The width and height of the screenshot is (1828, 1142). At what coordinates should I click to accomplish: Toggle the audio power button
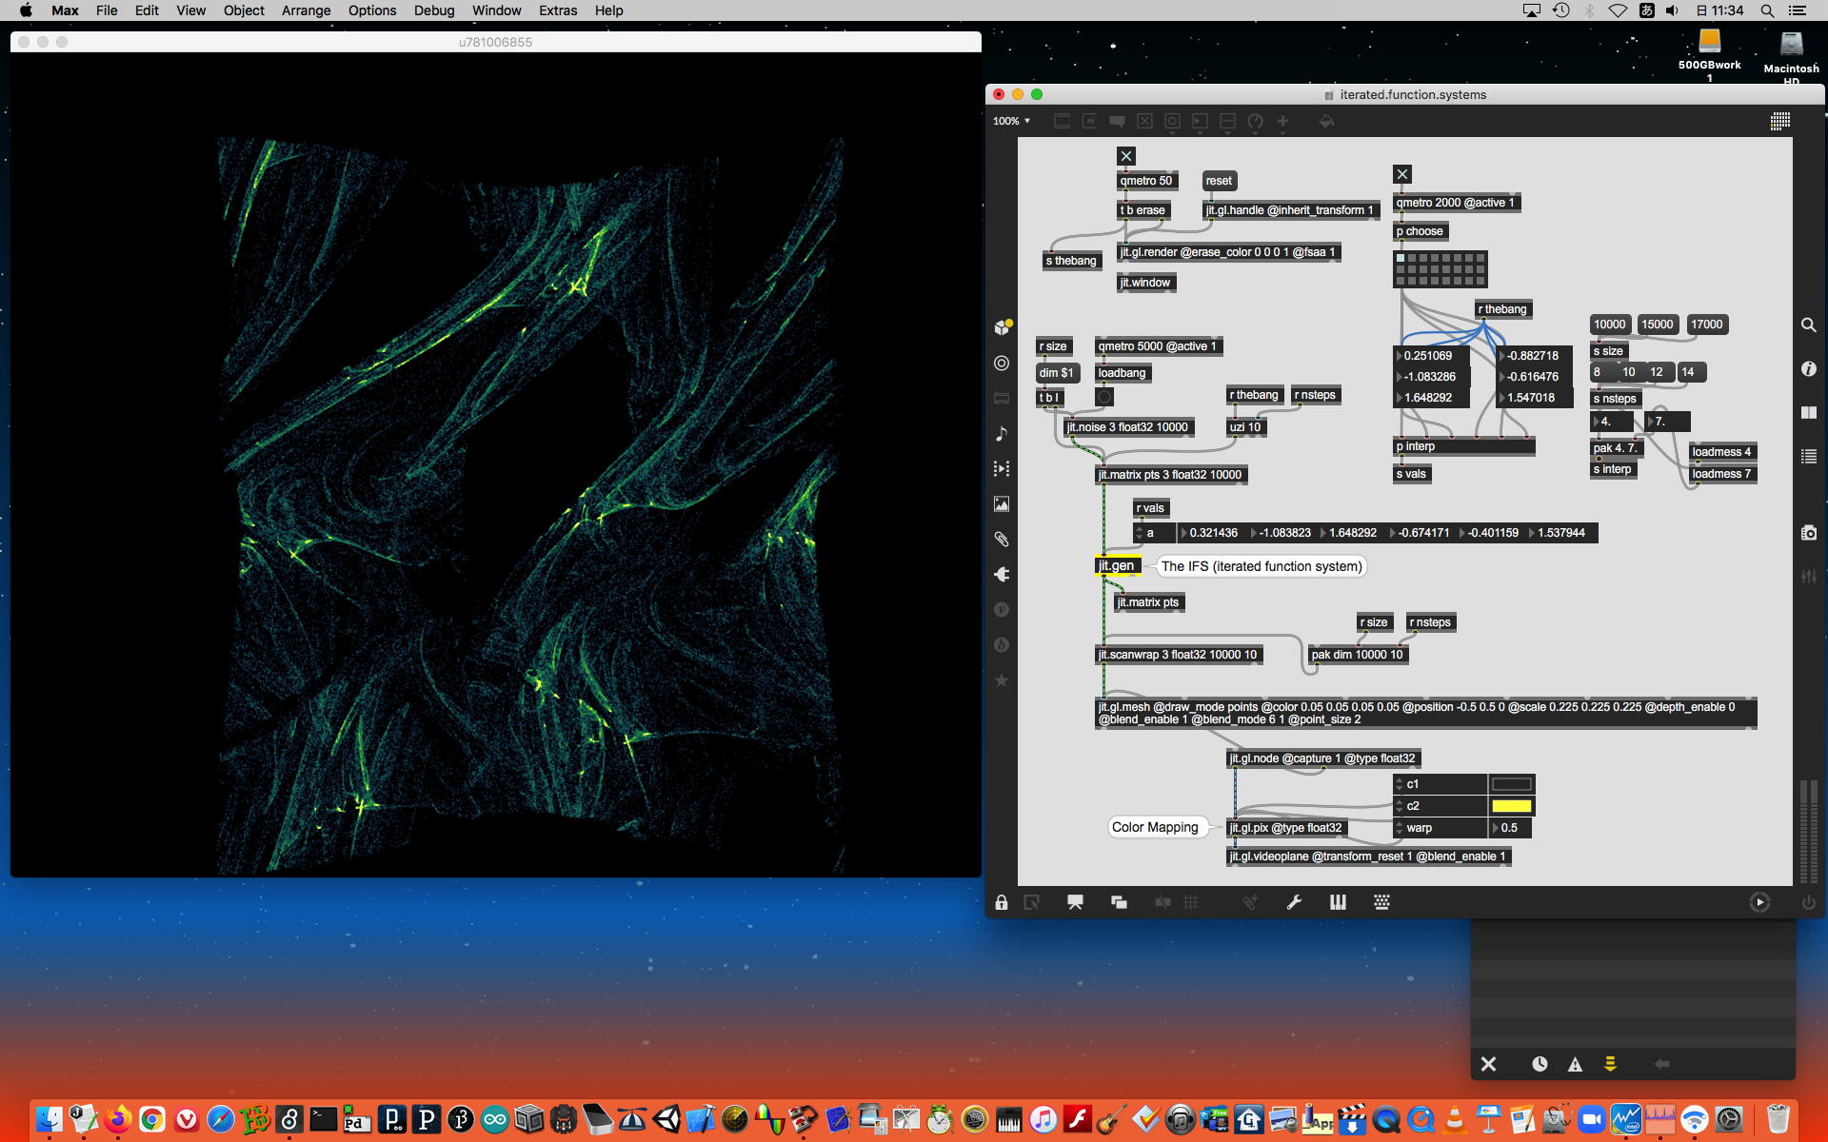(x=1808, y=902)
